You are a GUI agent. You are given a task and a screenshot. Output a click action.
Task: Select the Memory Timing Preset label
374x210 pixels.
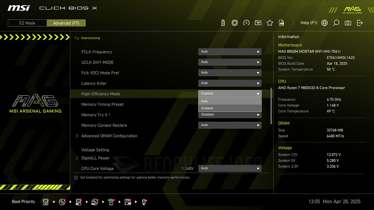[x=102, y=104]
